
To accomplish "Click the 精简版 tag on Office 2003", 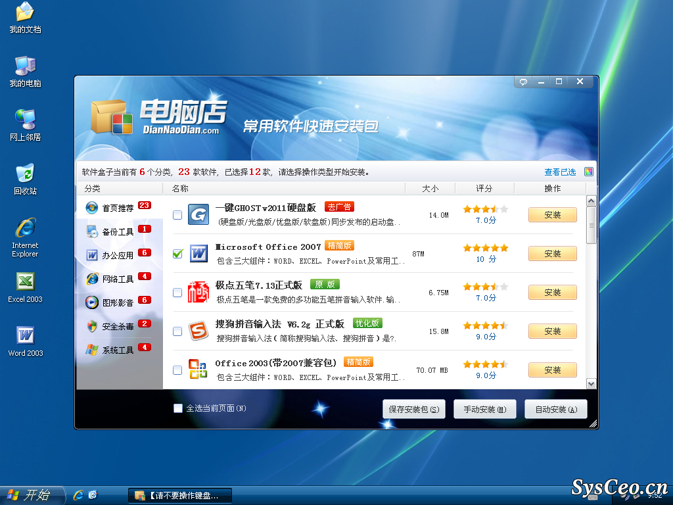I will 358,362.
